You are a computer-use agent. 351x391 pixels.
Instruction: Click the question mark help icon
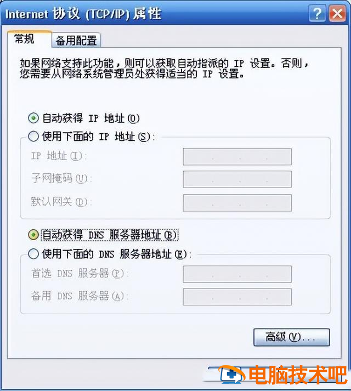tap(317, 14)
